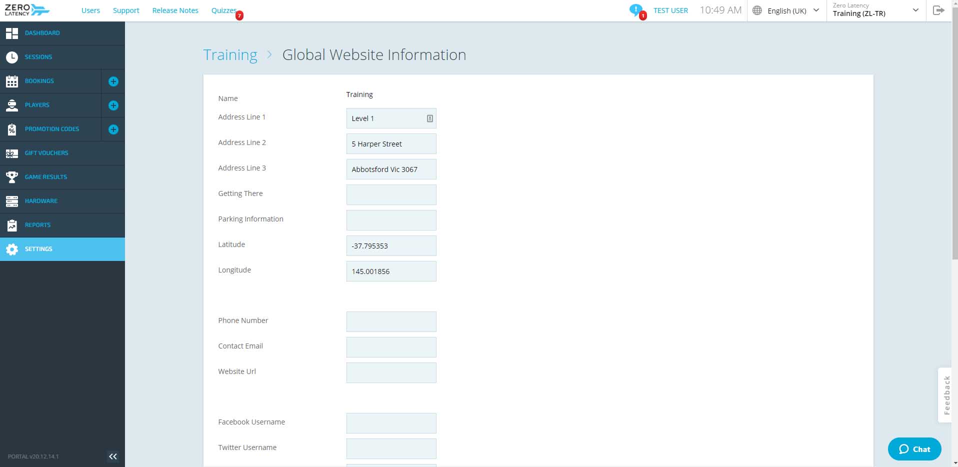Click the 10:49 AM clock text
The height and width of the screenshot is (467, 958).
pos(720,10)
